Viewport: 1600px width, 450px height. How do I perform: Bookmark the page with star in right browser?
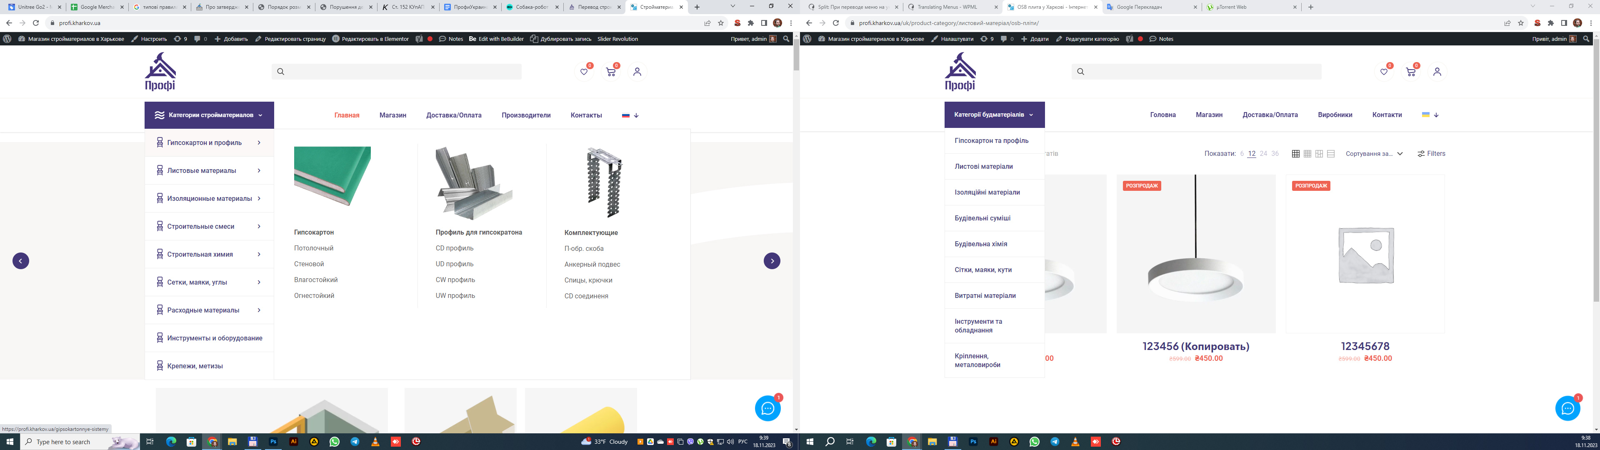(1520, 23)
